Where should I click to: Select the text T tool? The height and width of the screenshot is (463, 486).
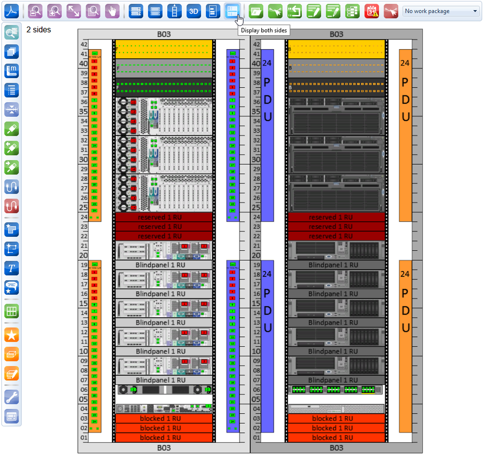coord(12,269)
